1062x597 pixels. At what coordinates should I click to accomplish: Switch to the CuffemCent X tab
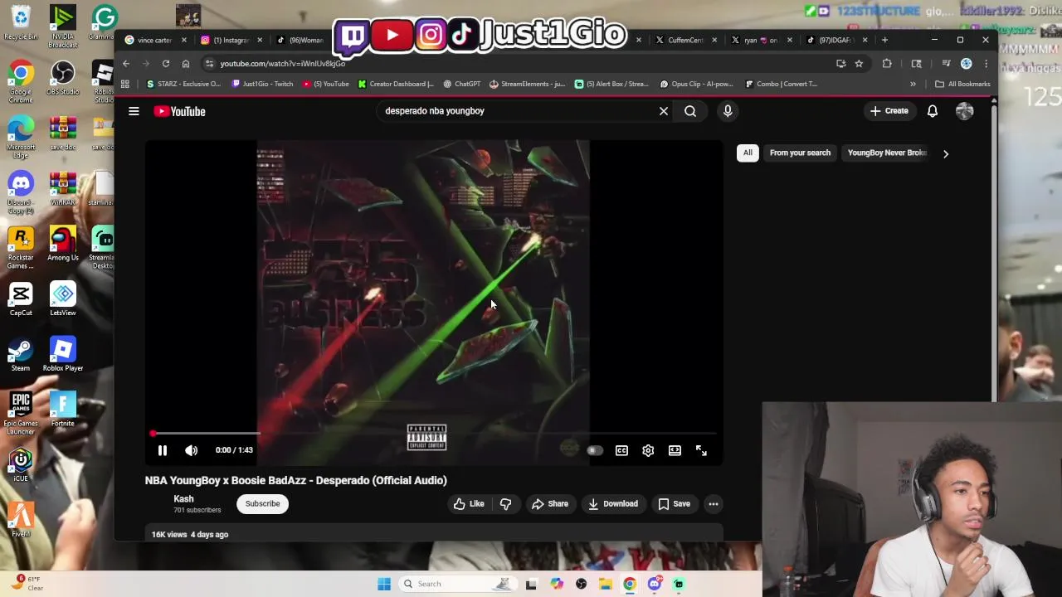click(x=685, y=40)
